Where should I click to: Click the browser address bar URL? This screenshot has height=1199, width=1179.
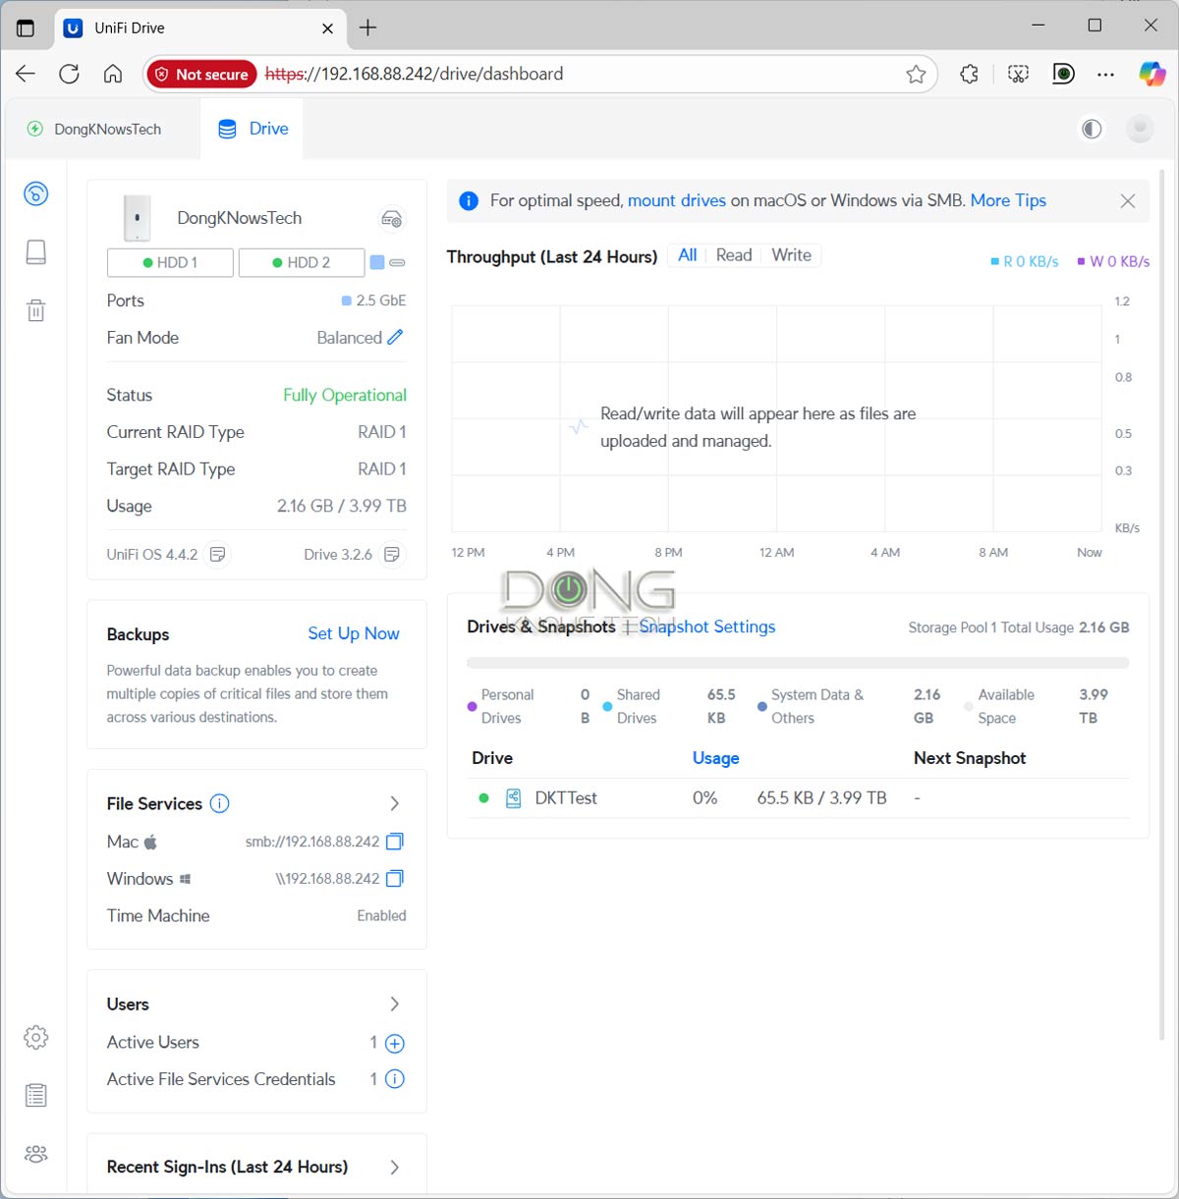(414, 74)
